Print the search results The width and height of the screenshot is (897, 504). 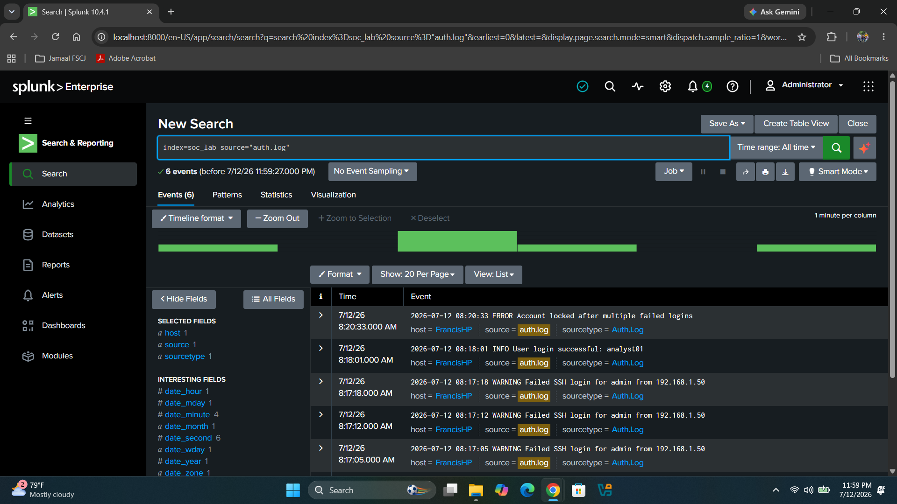click(x=765, y=172)
